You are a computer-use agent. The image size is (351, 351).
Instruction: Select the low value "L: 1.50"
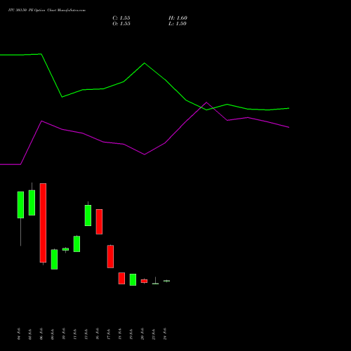178,24
